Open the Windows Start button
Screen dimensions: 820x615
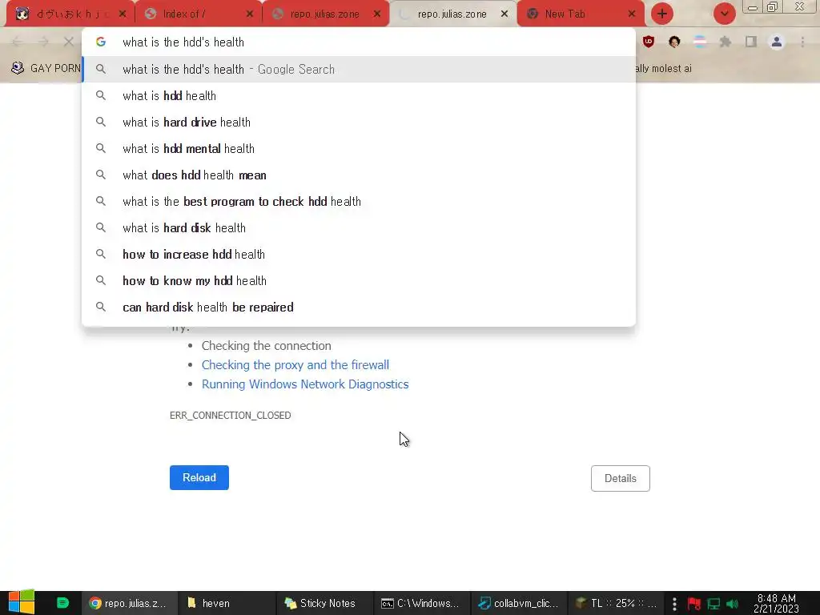pos(22,602)
